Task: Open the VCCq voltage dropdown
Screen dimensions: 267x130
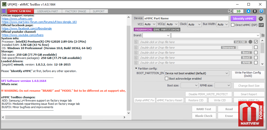Action: (172, 24)
